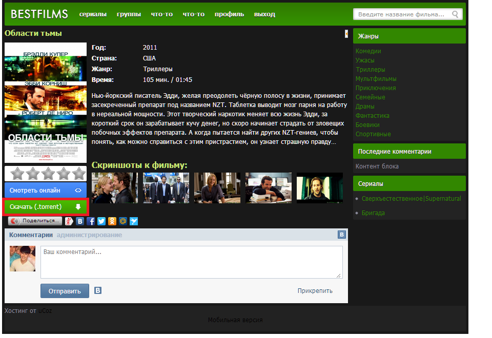Click the search magnifier icon
The height and width of the screenshot is (338, 492).
[455, 14]
